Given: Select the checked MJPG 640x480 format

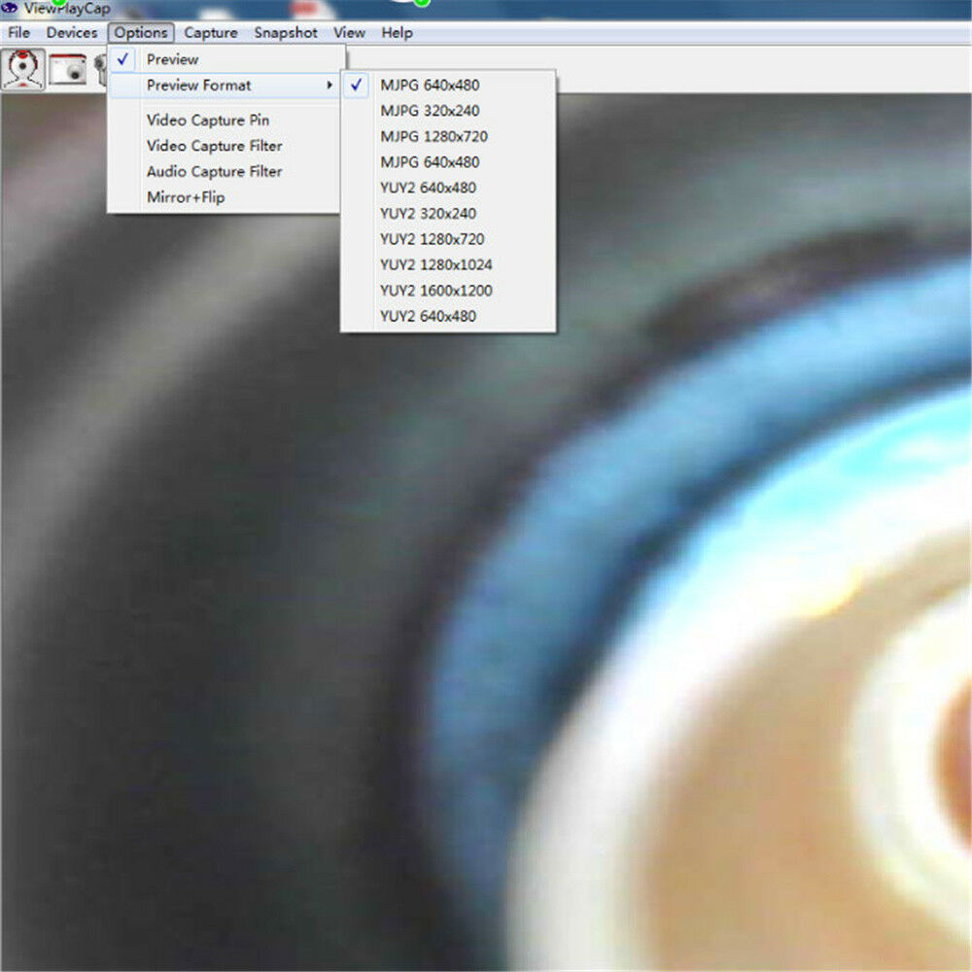Looking at the screenshot, I should pos(448,85).
